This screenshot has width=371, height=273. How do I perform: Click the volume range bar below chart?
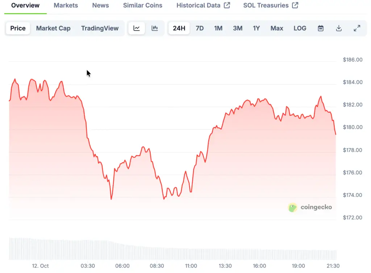click(x=172, y=249)
